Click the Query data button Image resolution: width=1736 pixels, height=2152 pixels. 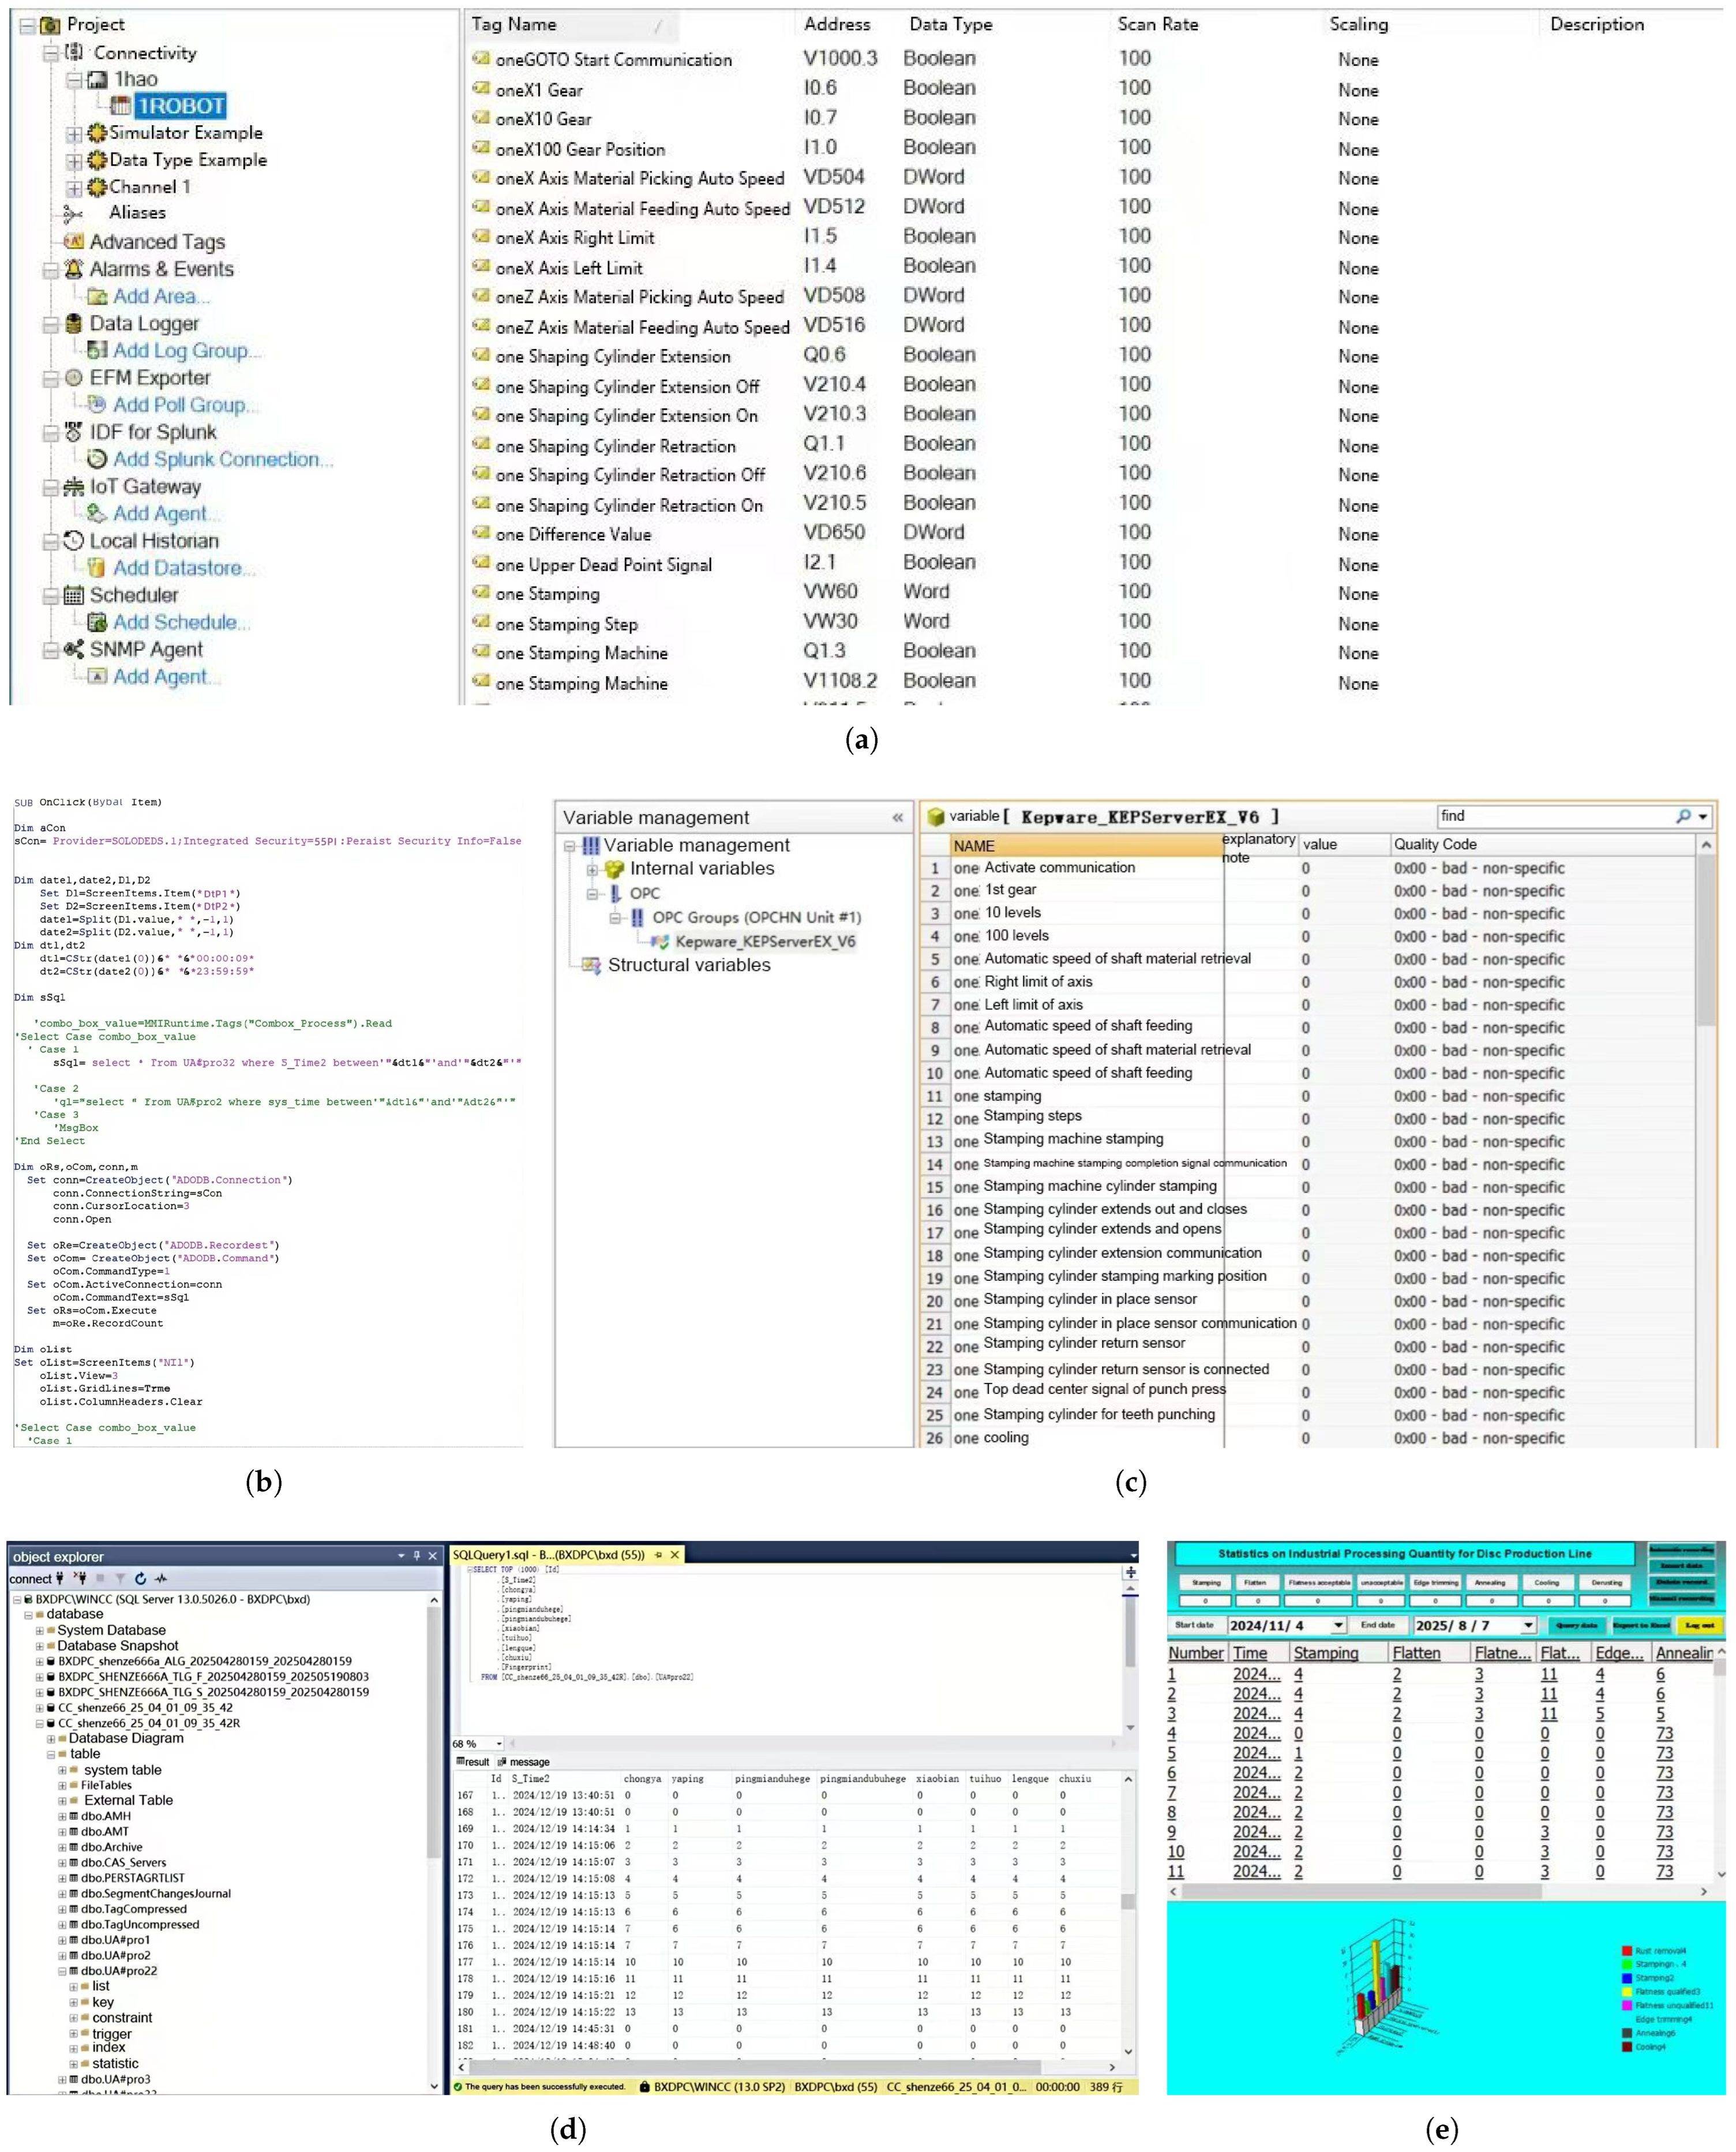1576,1625
